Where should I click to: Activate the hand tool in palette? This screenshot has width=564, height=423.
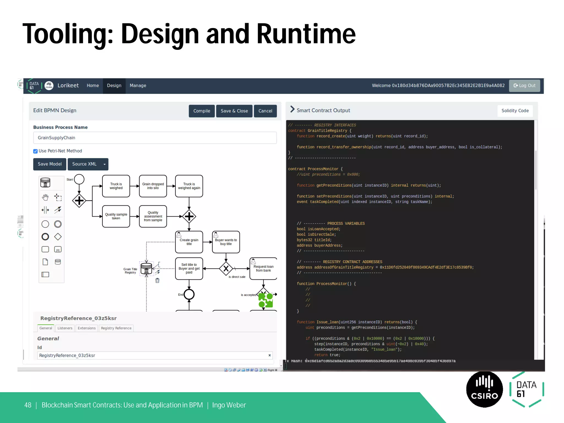click(45, 197)
